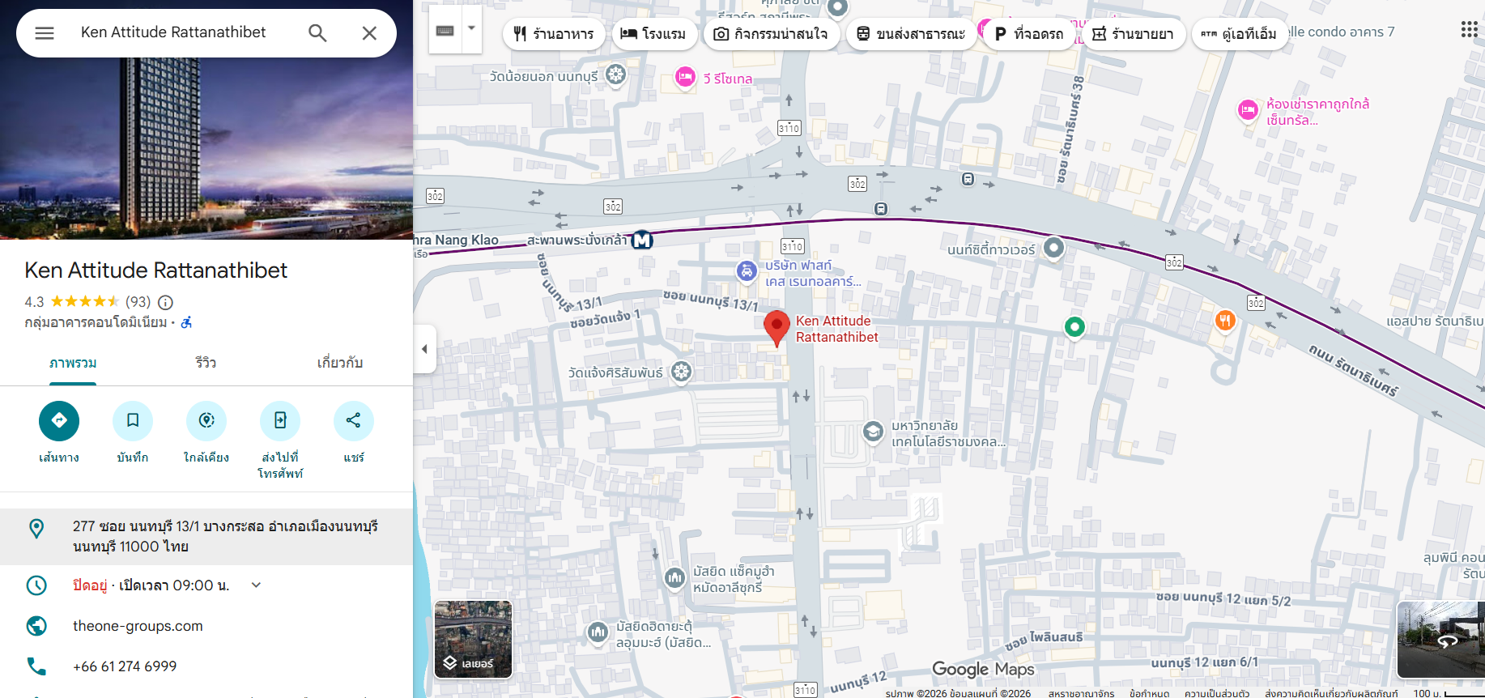Image resolution: width=1485 pixels, height=698 pixels.
Task: Select the โรงแรม hotels filter button
Action: tap(653, 34)
